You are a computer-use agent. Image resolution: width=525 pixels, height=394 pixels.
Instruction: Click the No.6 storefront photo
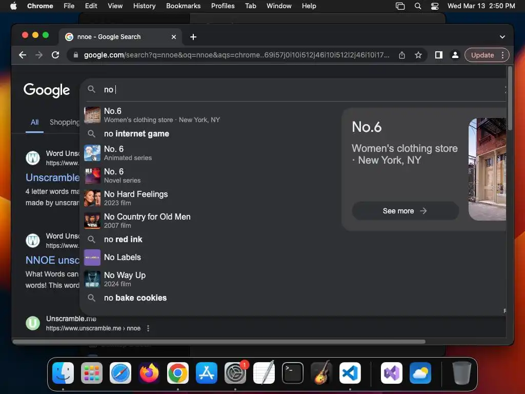[x=487, y=169]
